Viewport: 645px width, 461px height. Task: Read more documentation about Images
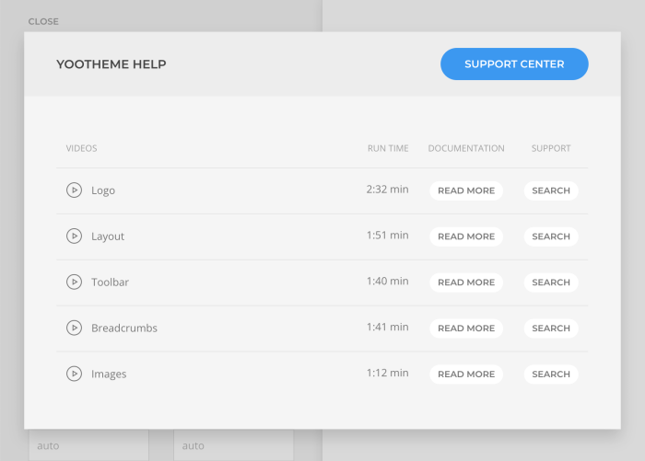(466, 375)
